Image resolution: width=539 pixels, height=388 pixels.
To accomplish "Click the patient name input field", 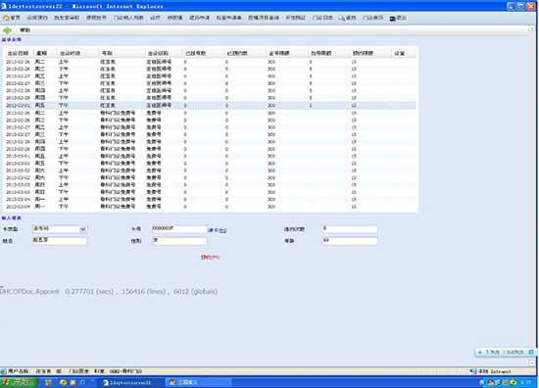I will click(59, 241).
